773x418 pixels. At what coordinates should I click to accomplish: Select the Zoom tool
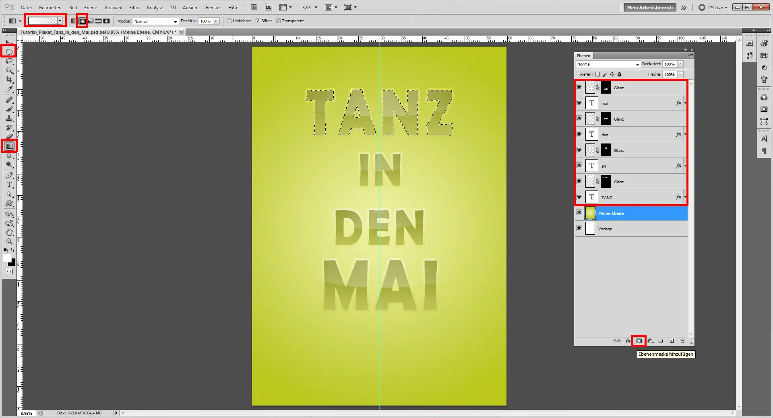click(9, 242)
